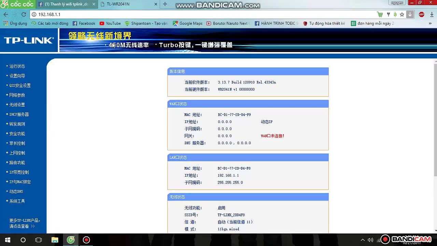Show more bookmarks with the chevron

click(430, 23)
